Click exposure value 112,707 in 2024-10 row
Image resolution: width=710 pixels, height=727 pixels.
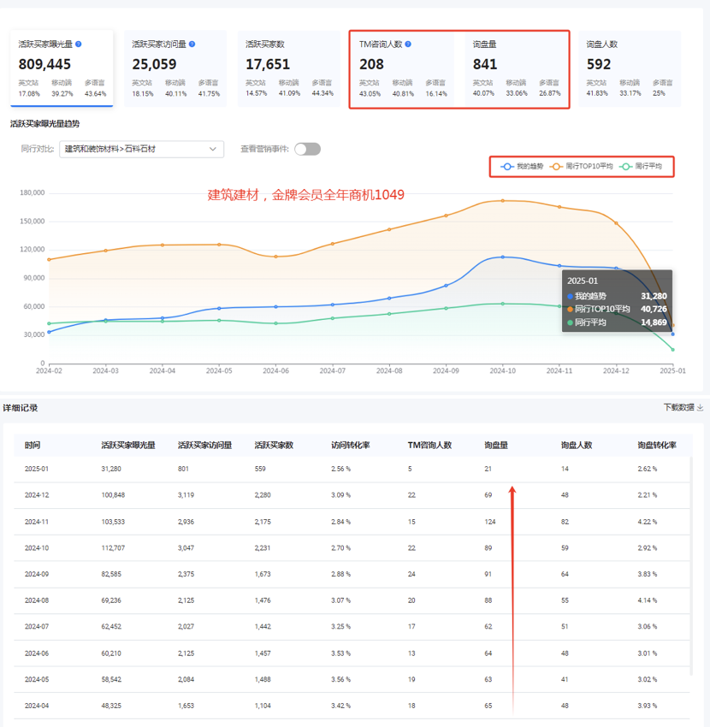(x=113, y=548)
